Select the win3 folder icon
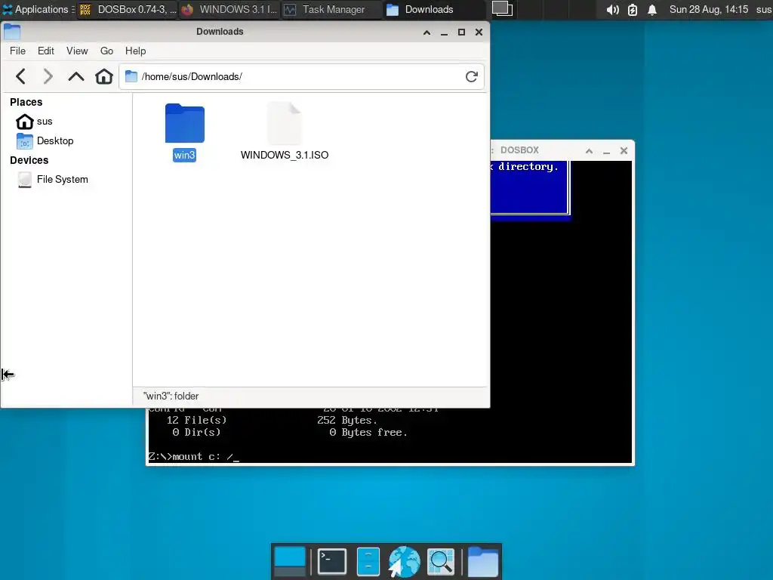The width and height of the screenshot is (773, 580). click(184, 123)
